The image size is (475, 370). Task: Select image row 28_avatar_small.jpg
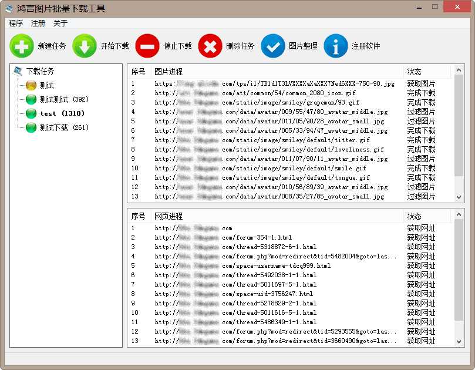(x=291, y=121)
